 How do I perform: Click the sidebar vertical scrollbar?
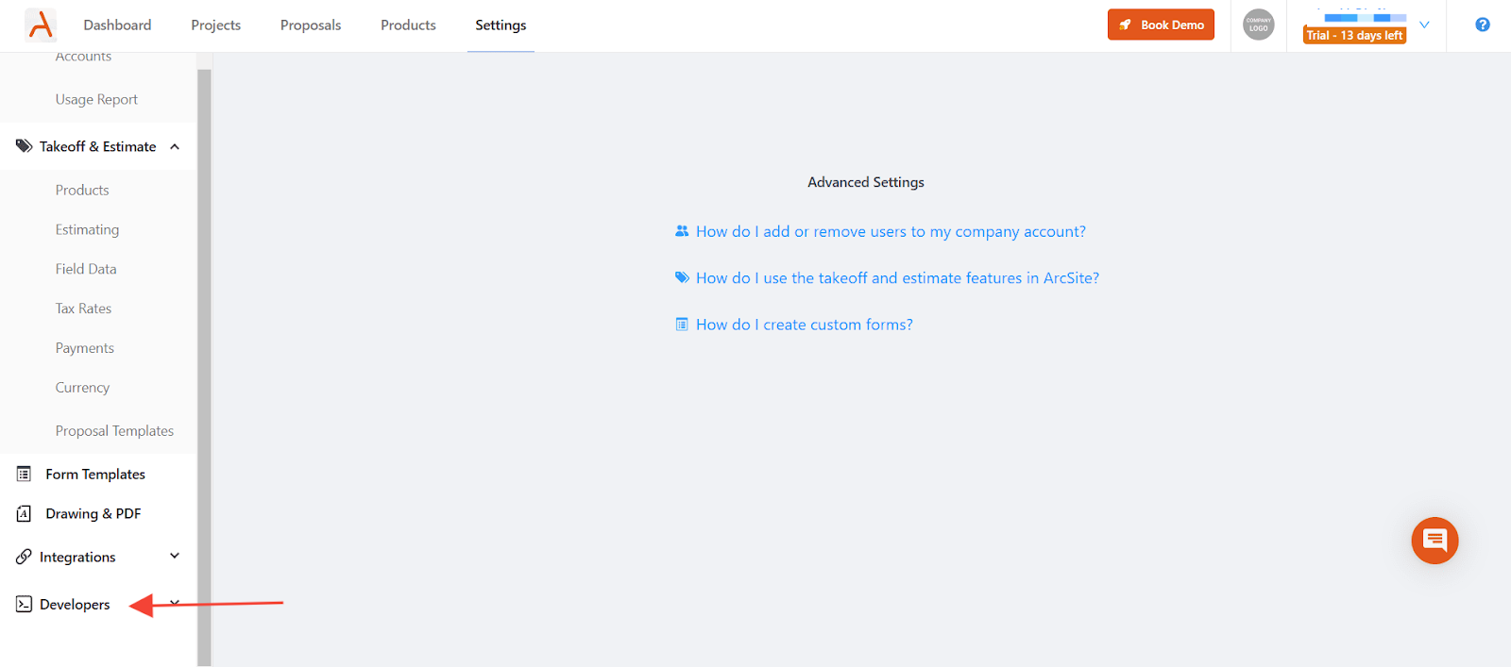pyautogui.click(x=204, y=368)
